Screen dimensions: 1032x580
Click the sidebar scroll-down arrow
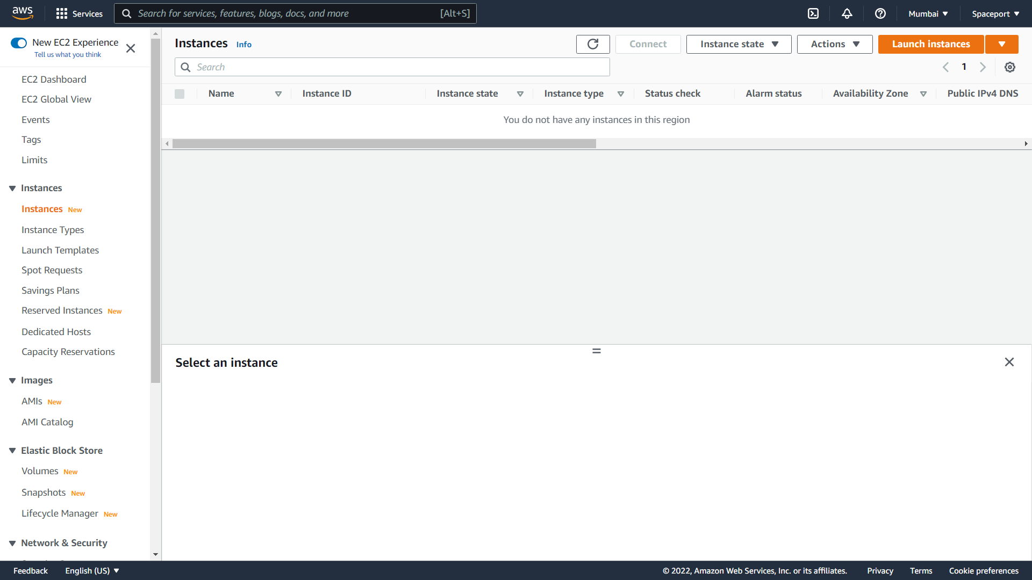coord(156,555)
